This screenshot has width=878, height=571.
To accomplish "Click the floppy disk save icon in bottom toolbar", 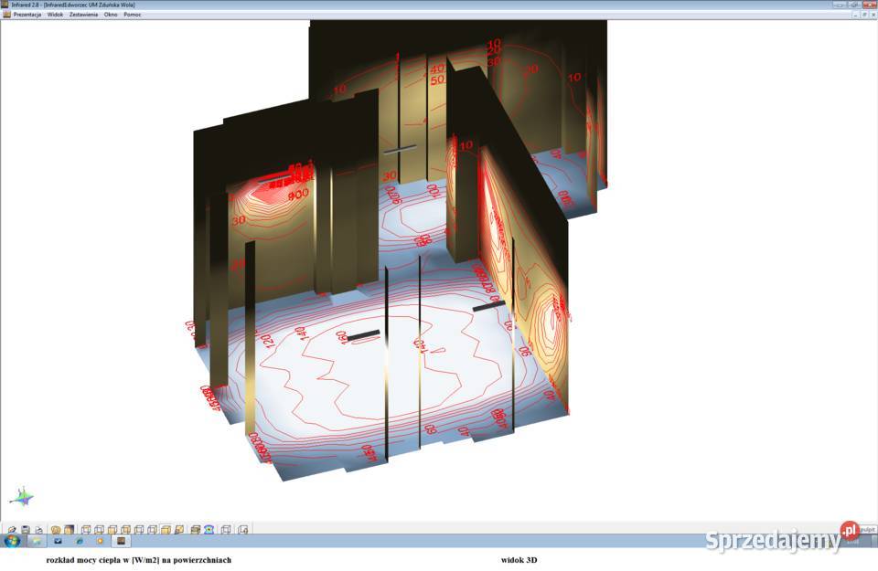I will coord(26,529).
